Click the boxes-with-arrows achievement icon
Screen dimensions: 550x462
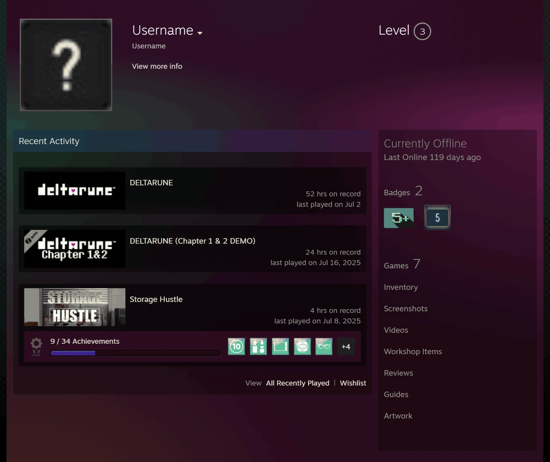pos(258,347)
